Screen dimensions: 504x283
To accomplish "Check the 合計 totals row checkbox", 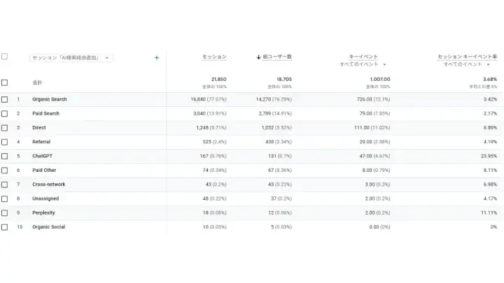I will click(5, 82).
